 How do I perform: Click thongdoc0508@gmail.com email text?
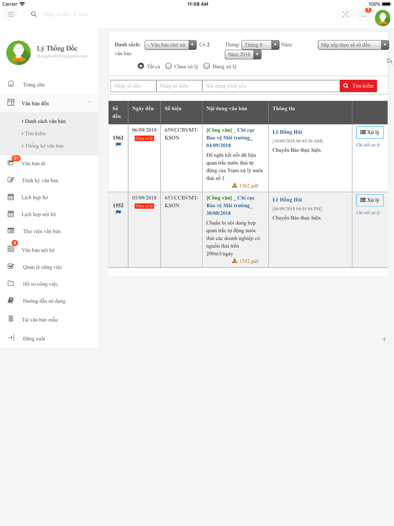62,56
